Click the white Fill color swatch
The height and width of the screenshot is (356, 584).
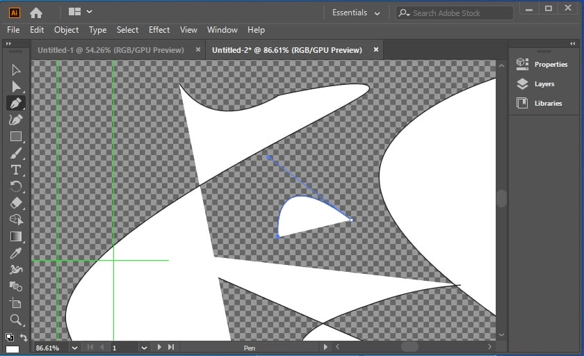coord(13,349)
